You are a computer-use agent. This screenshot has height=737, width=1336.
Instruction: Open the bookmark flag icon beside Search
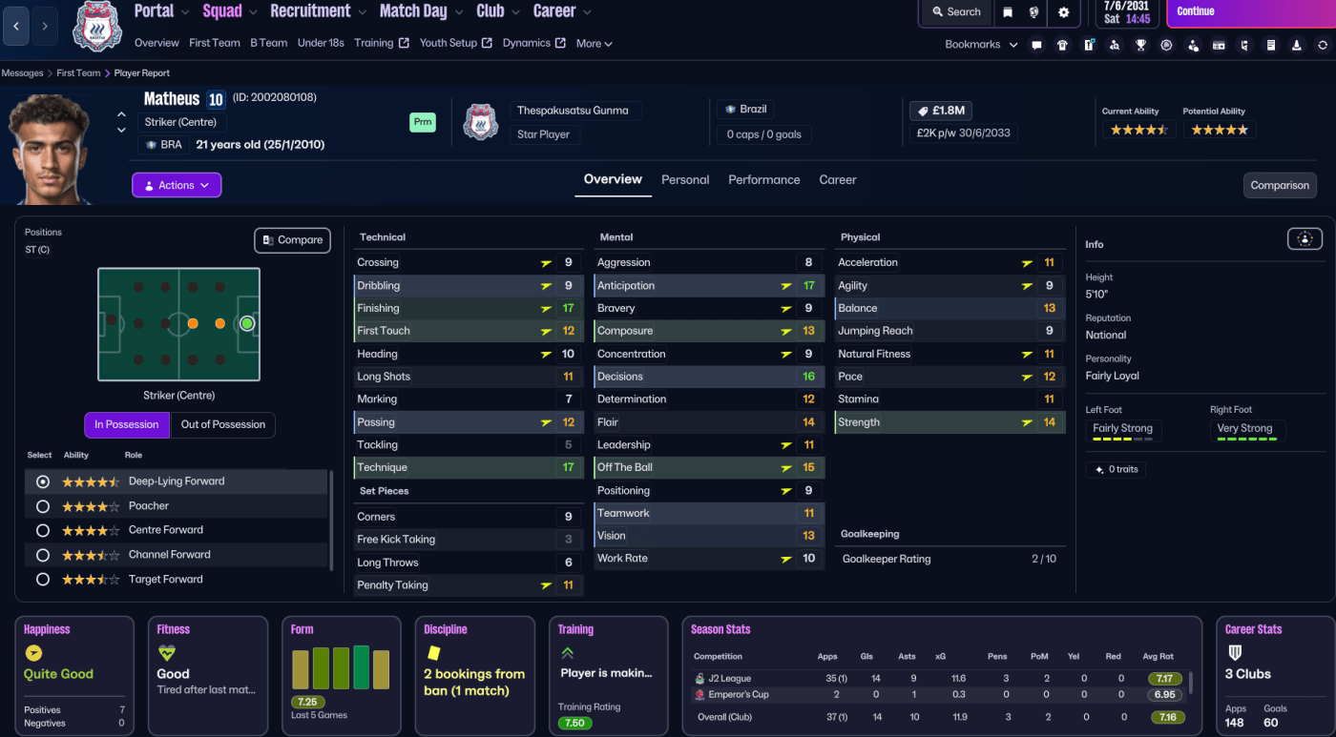click(x=1008, y=12)
